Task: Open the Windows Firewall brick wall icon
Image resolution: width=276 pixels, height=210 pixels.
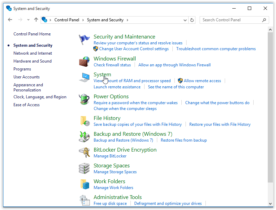Action: tap(84, 62)
